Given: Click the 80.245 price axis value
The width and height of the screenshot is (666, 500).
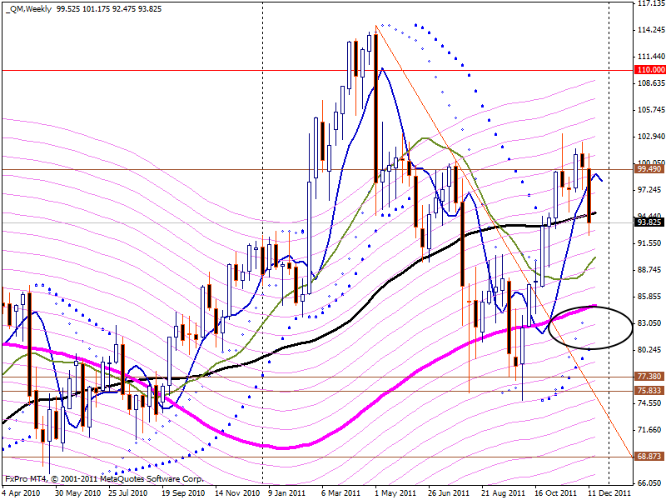Looking at the screenshot, I should click(x=649, y=349).
